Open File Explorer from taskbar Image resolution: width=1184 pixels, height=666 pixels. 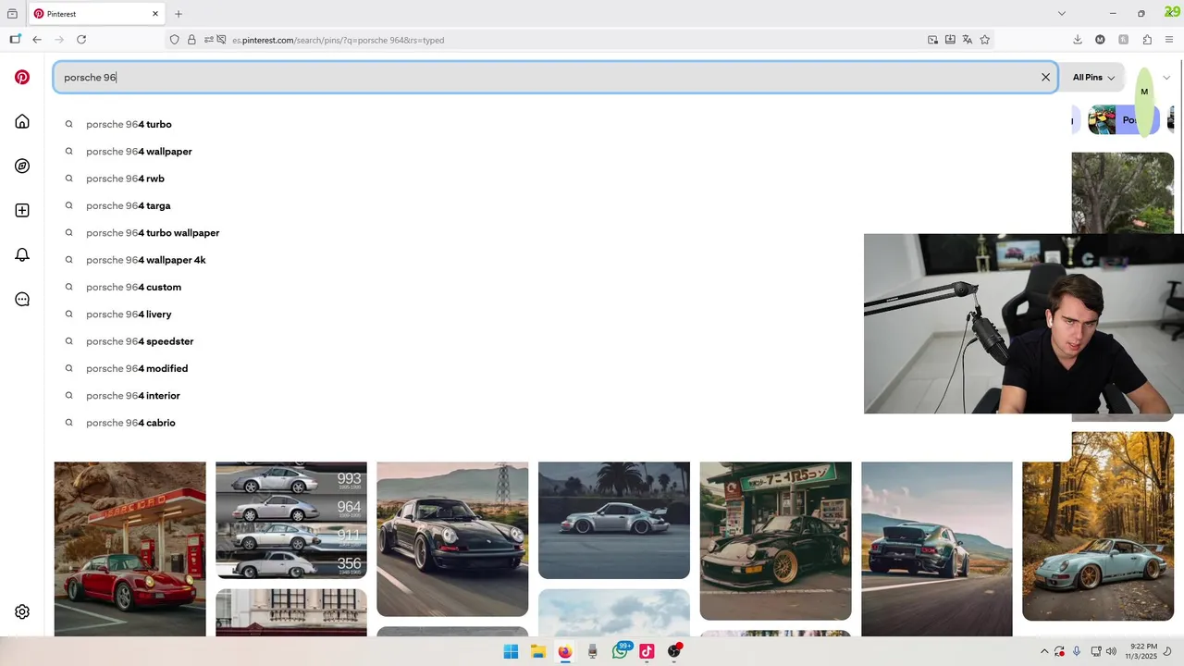coord(537,651)
